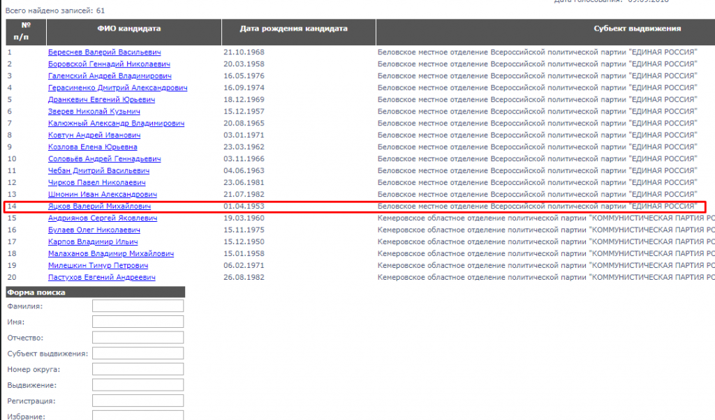
Task: Select birth date 15.11.1975
Action: click(x=244, y=230)
